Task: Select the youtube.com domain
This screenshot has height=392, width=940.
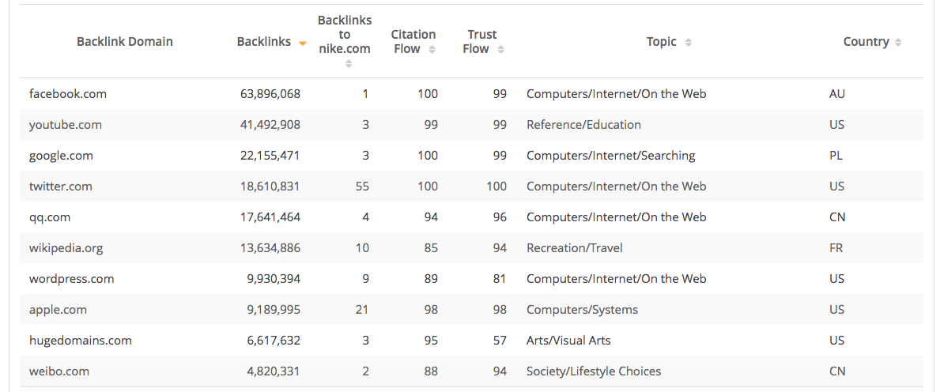Action: click(66, 125)
